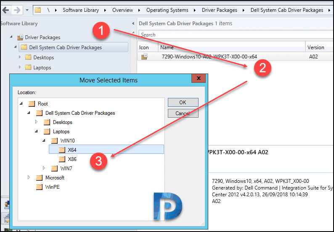Collapse Dell System Cab Driver Packages dialog node
Screen dimensions: 334x232
(29, 113)
